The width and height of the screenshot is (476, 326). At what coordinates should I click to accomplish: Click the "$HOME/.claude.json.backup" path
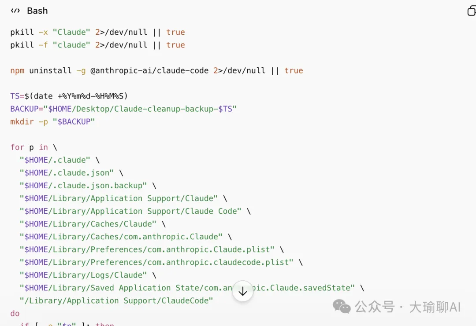(x=83, y=186)
